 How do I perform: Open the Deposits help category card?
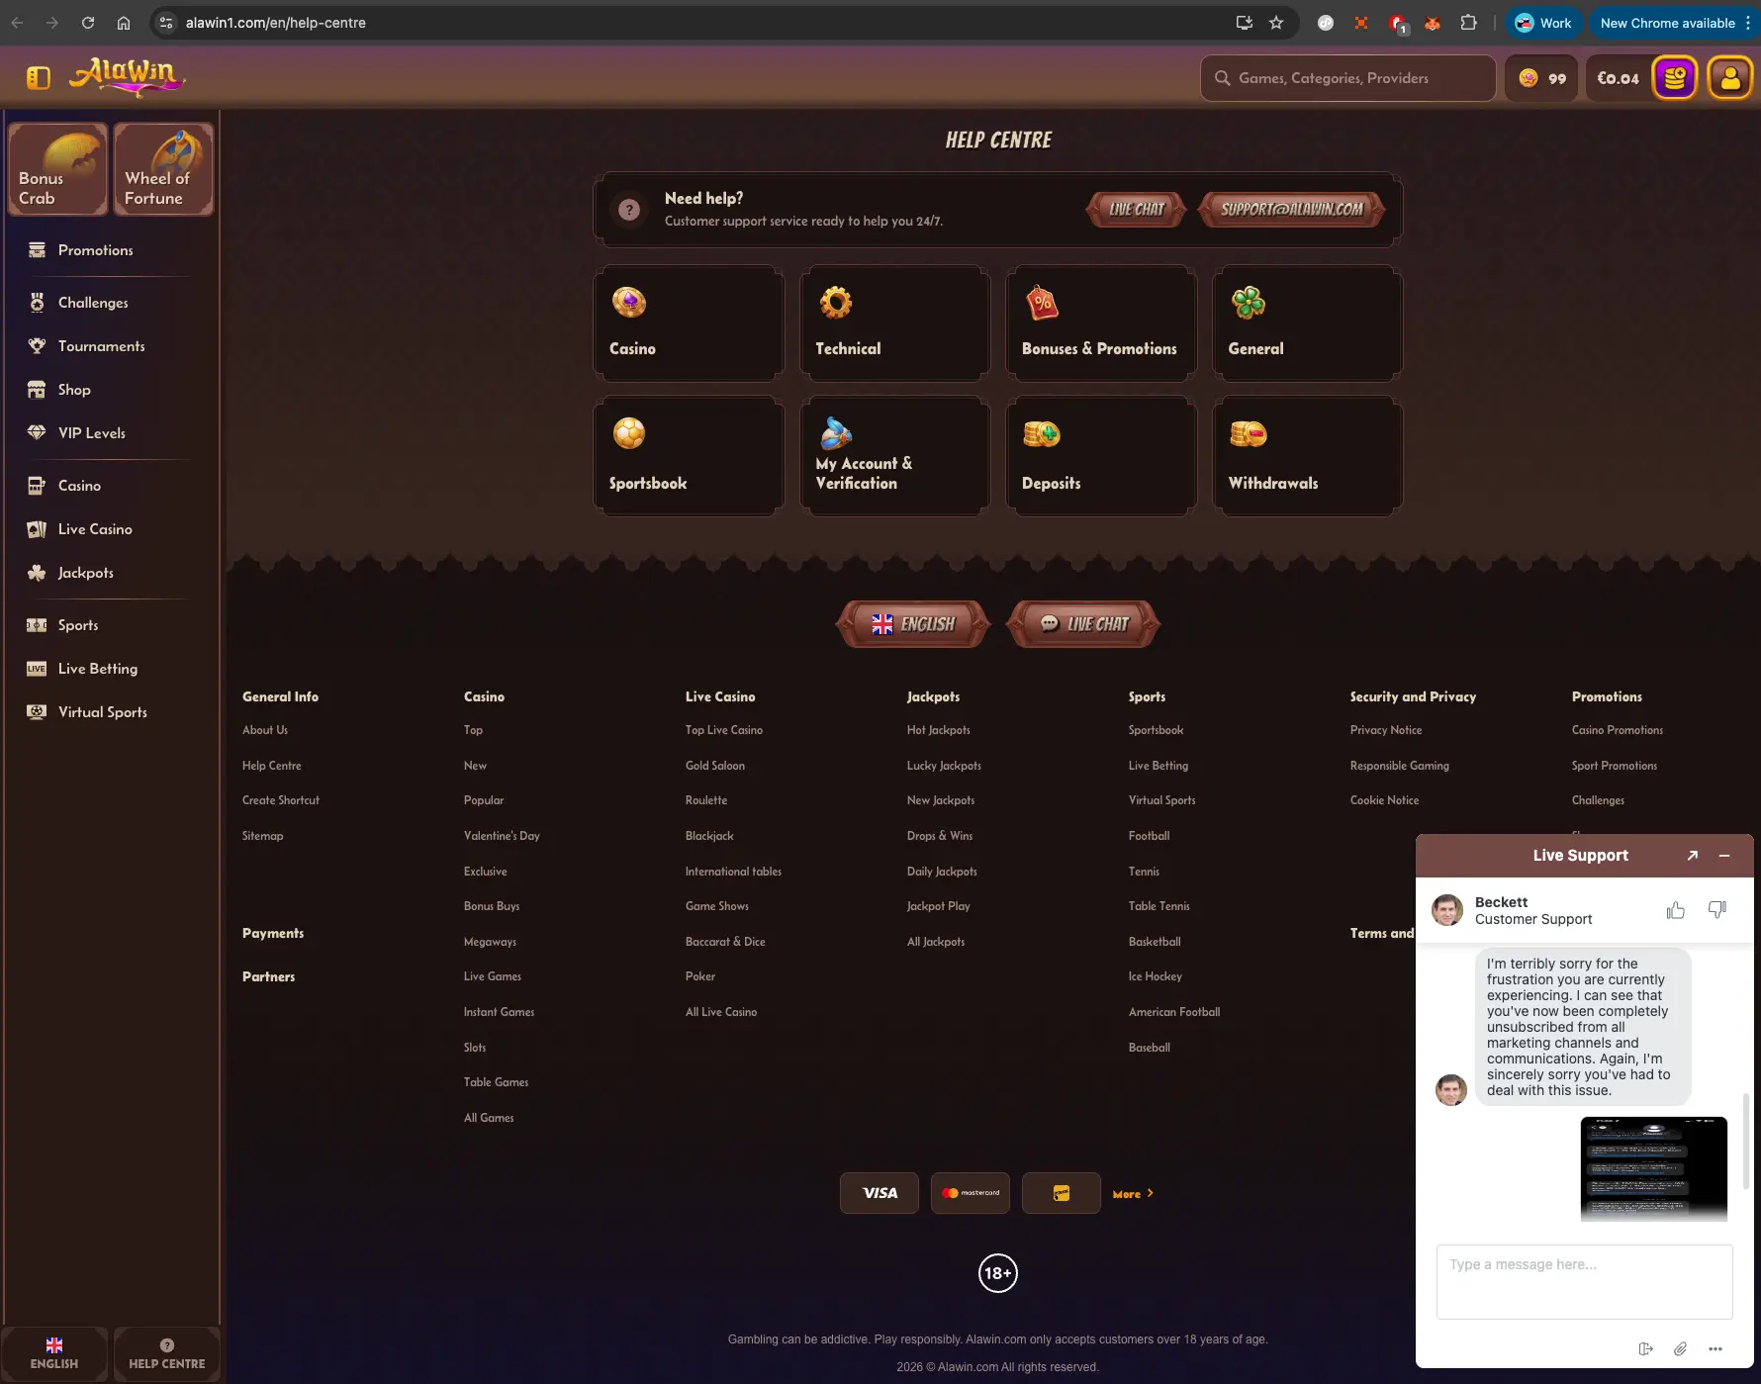[1101, 456]
